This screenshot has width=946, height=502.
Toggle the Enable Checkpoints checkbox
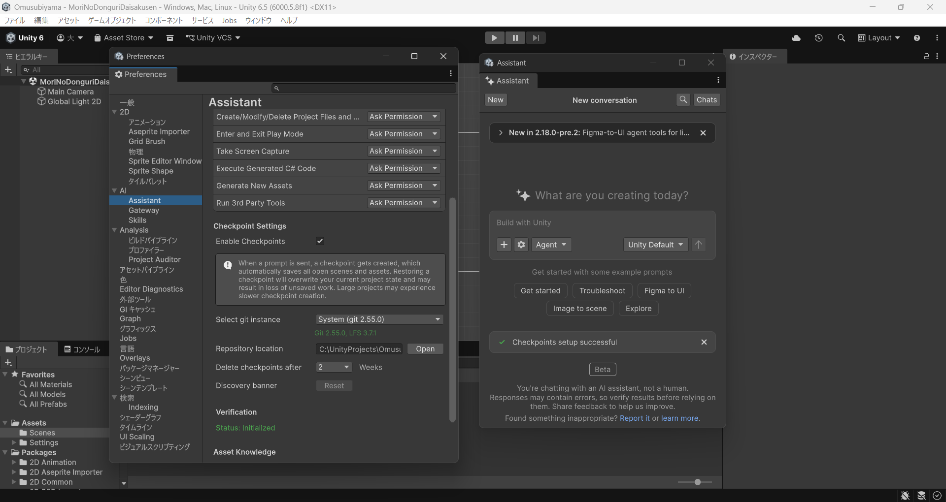(320, 241)
